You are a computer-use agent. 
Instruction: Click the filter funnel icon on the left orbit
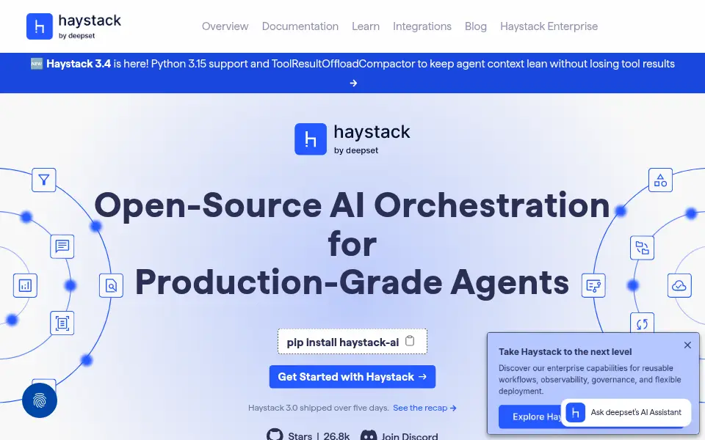point(43,180)
